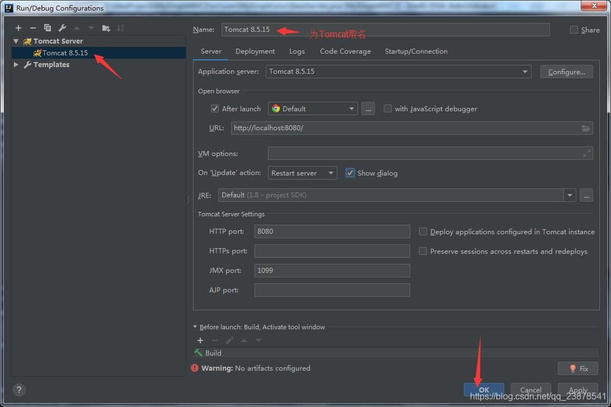
Task: Switch to the Startup/Connection tab
Action: [416, 51]
